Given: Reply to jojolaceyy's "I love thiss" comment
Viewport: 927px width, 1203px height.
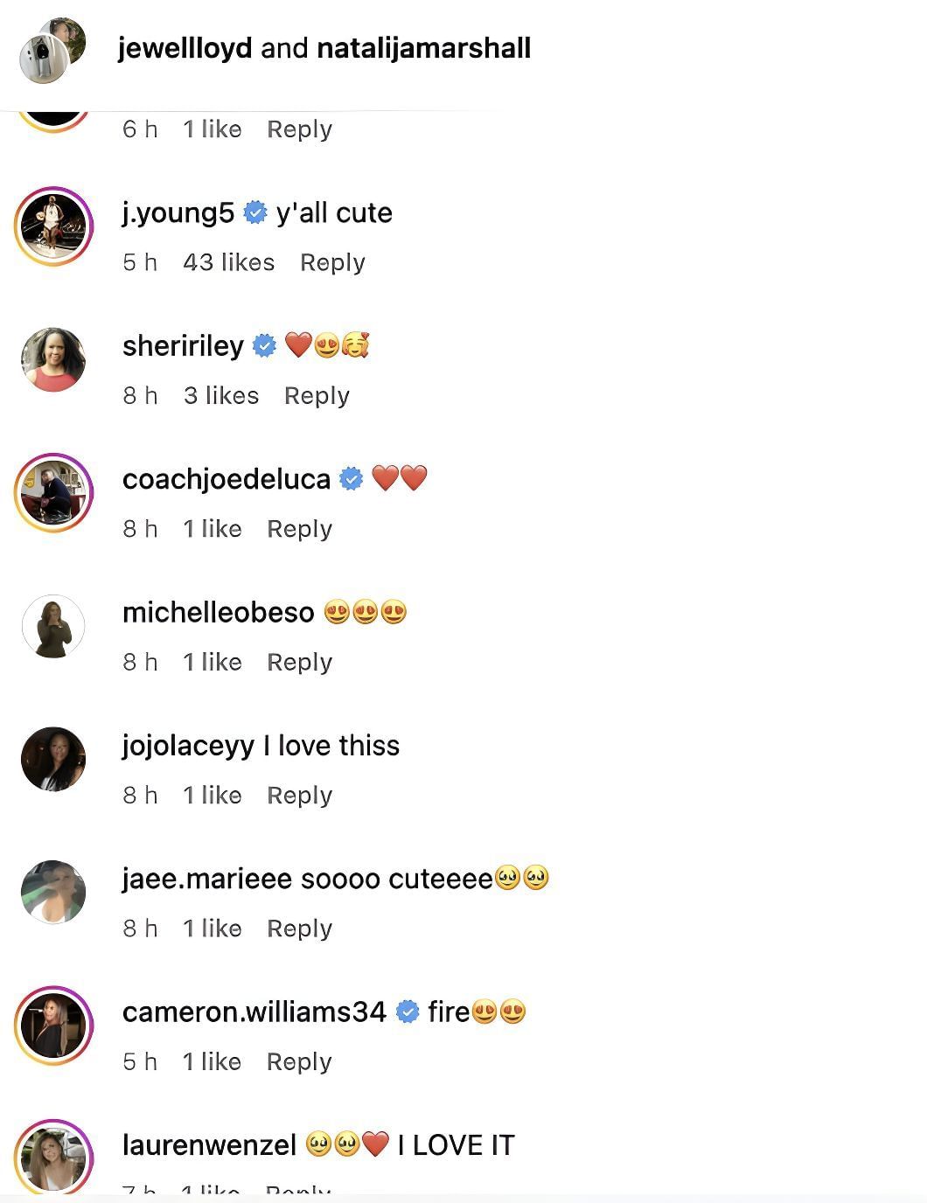Looking at the screenshot, I should tap(299, 796).
